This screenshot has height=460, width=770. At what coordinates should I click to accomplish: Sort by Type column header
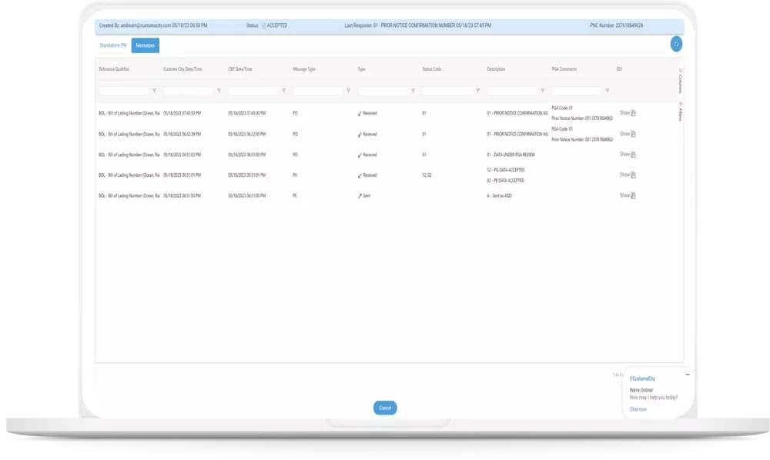[361, 69]
